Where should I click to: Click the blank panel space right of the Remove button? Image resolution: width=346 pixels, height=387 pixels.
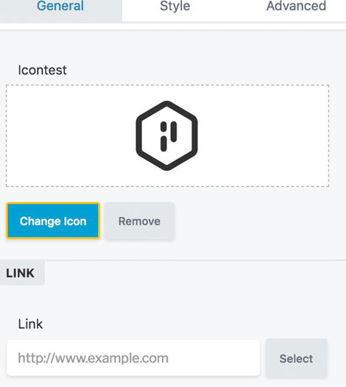259,221
